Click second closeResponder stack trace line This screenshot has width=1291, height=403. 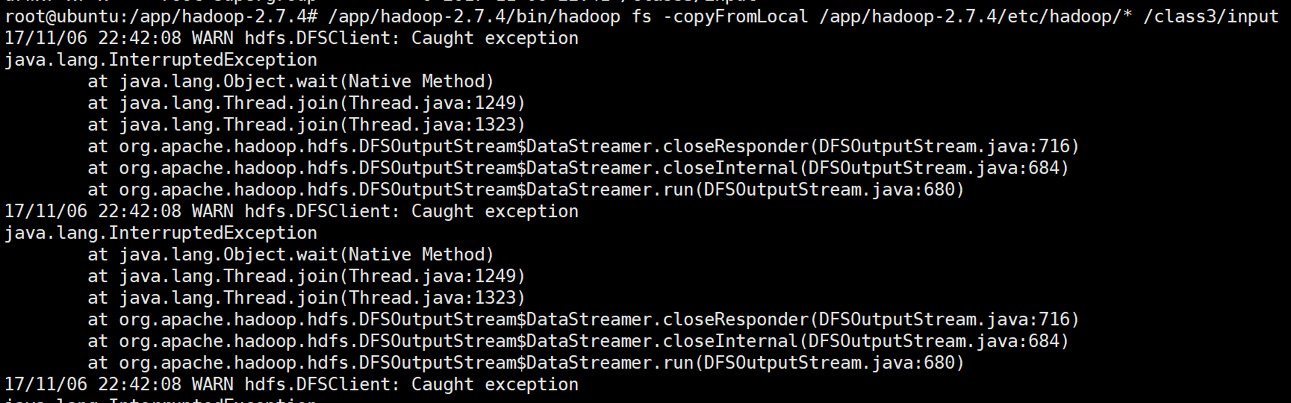point(584,319)
